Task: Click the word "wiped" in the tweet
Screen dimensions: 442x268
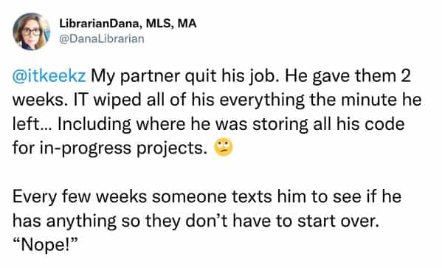Action: pyautogui.click(x=117, y=100)
